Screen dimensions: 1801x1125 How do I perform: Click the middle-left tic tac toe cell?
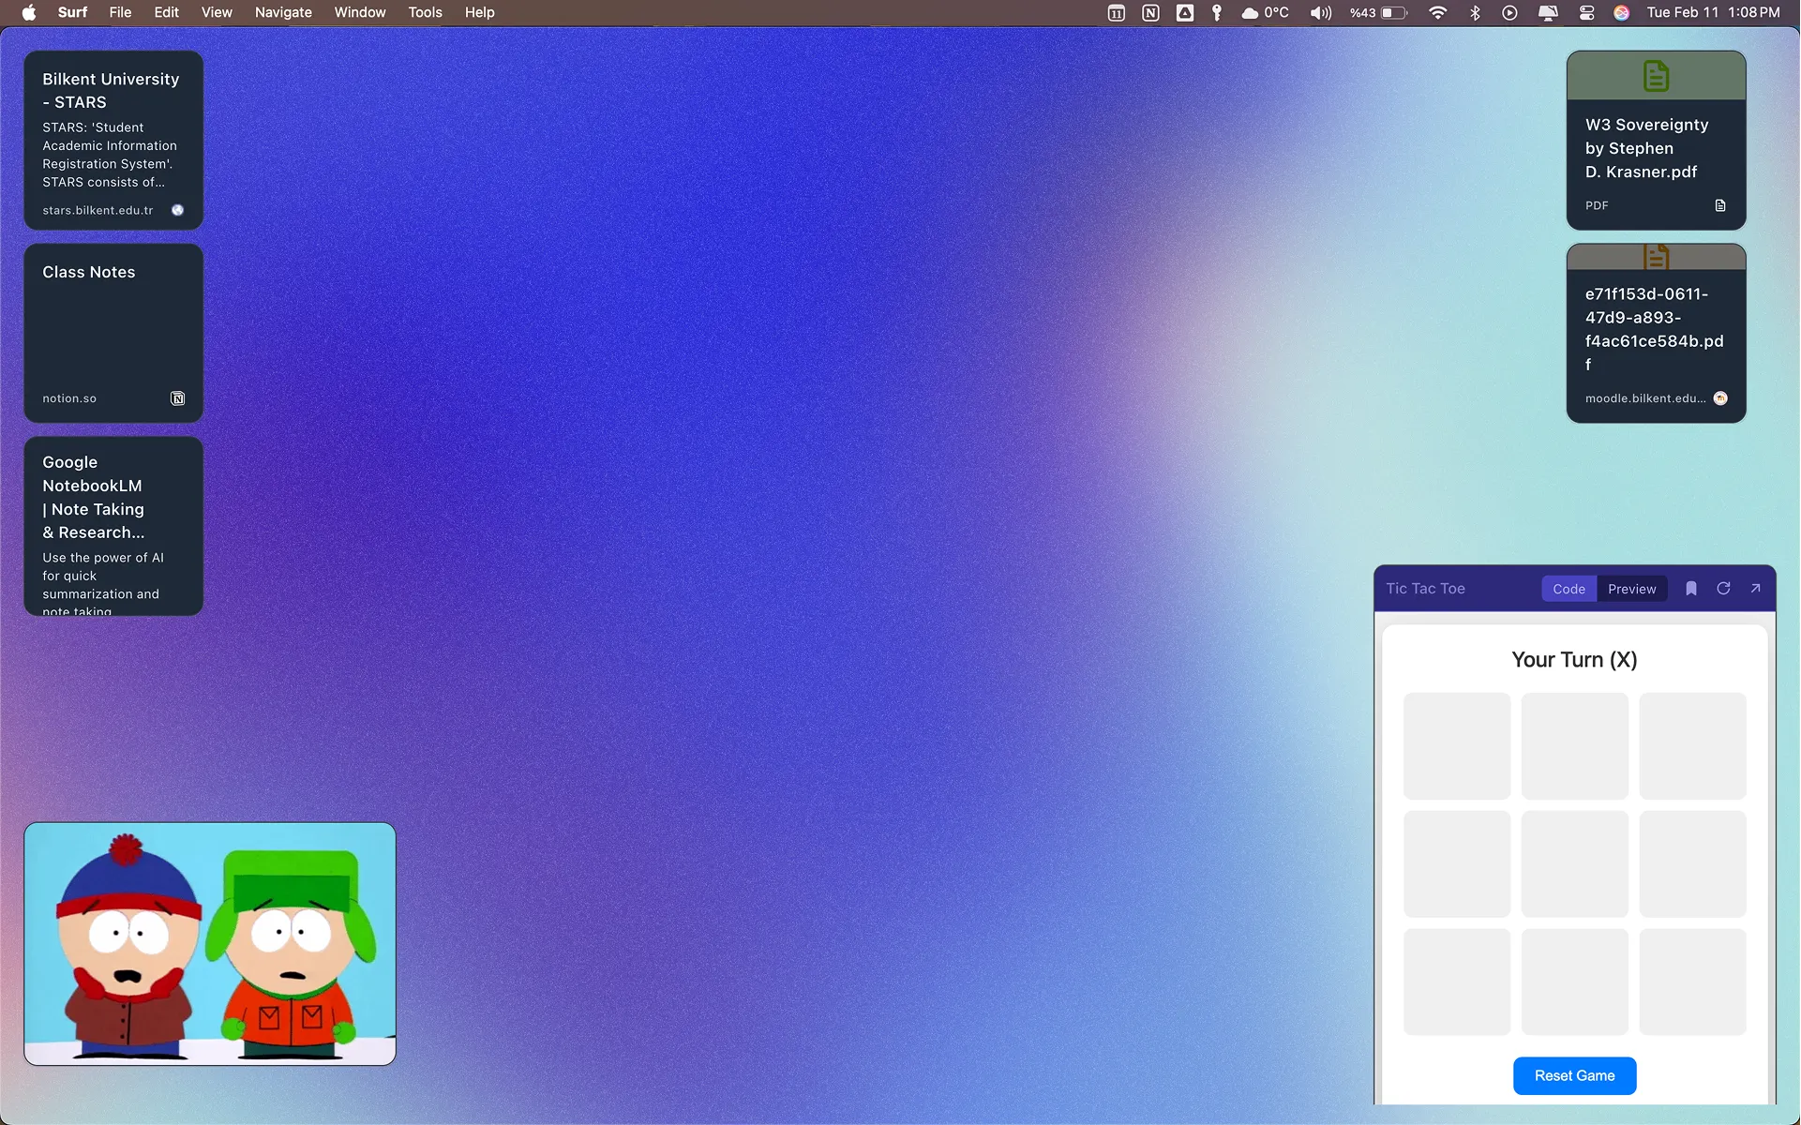coord(1456,863)
